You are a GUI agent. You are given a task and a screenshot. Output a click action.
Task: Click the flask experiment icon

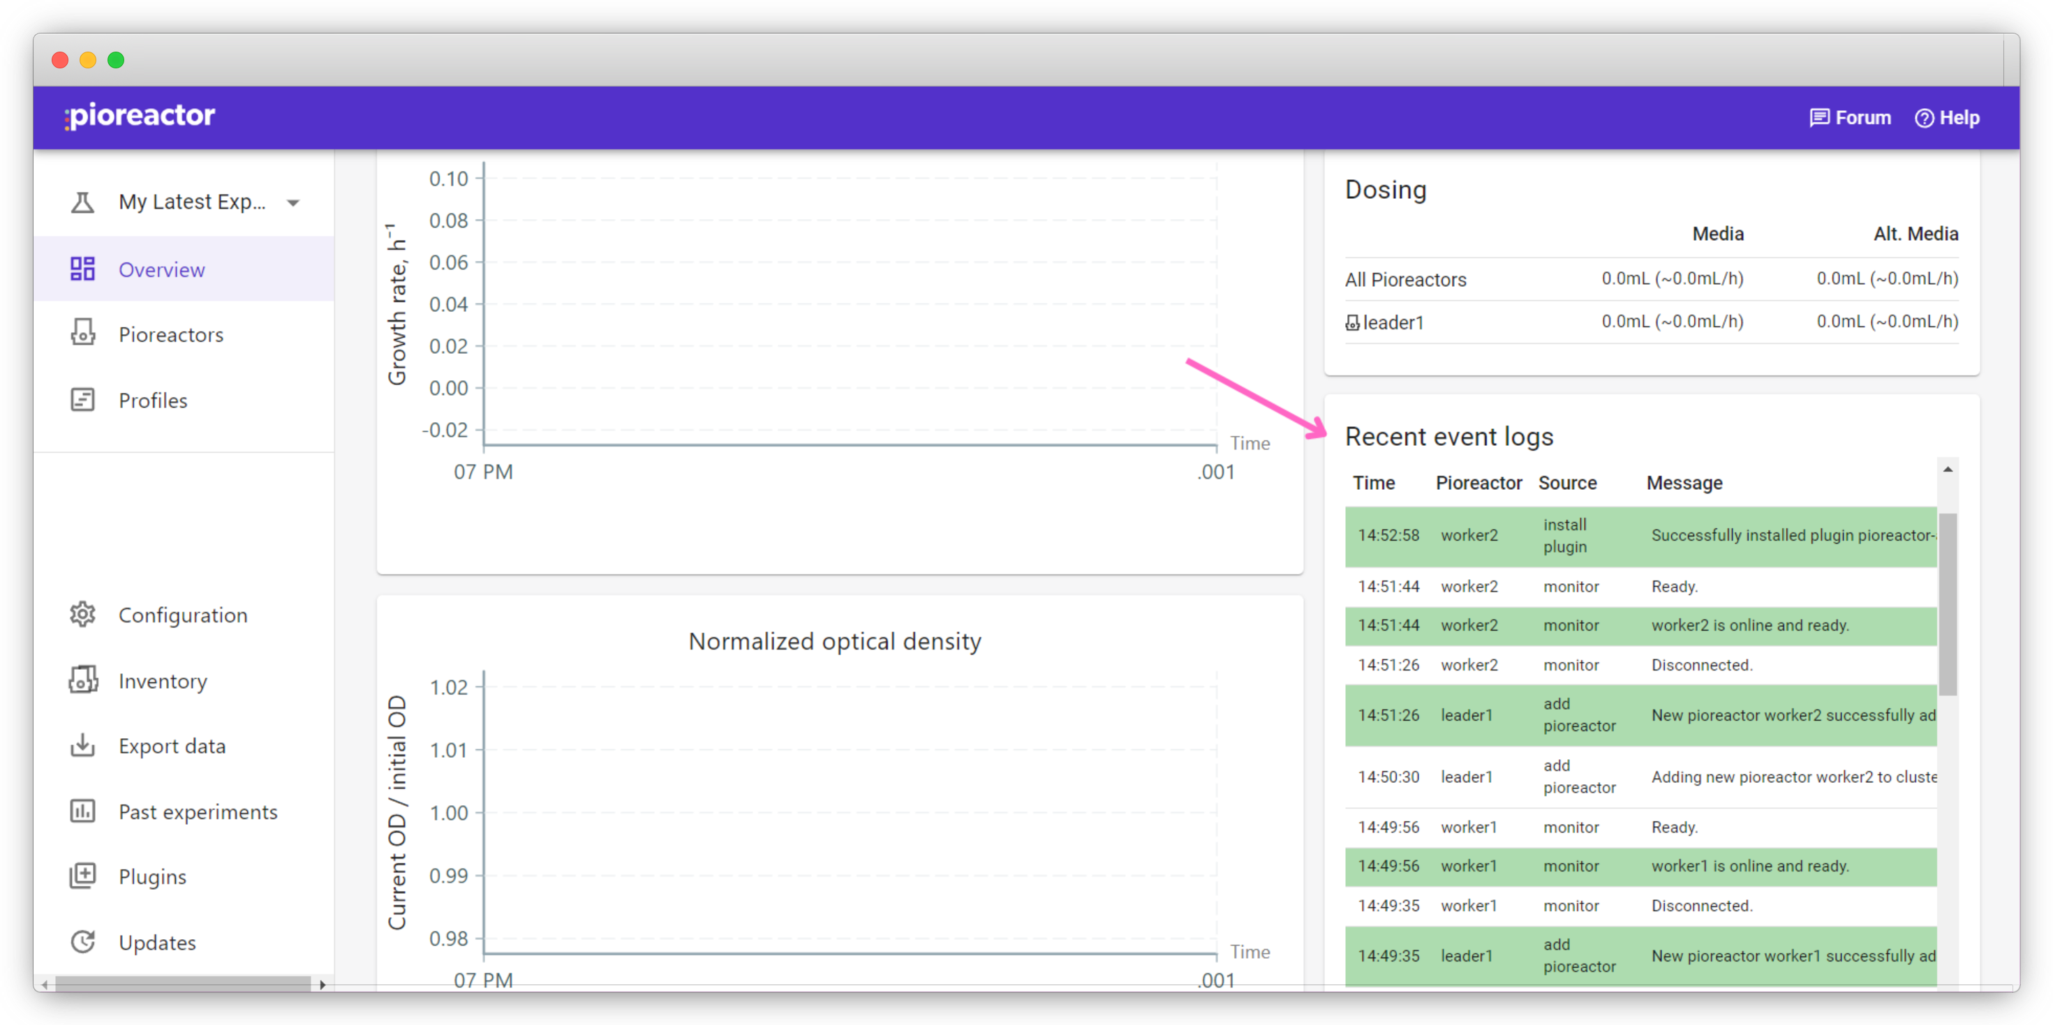click(82, 202)
